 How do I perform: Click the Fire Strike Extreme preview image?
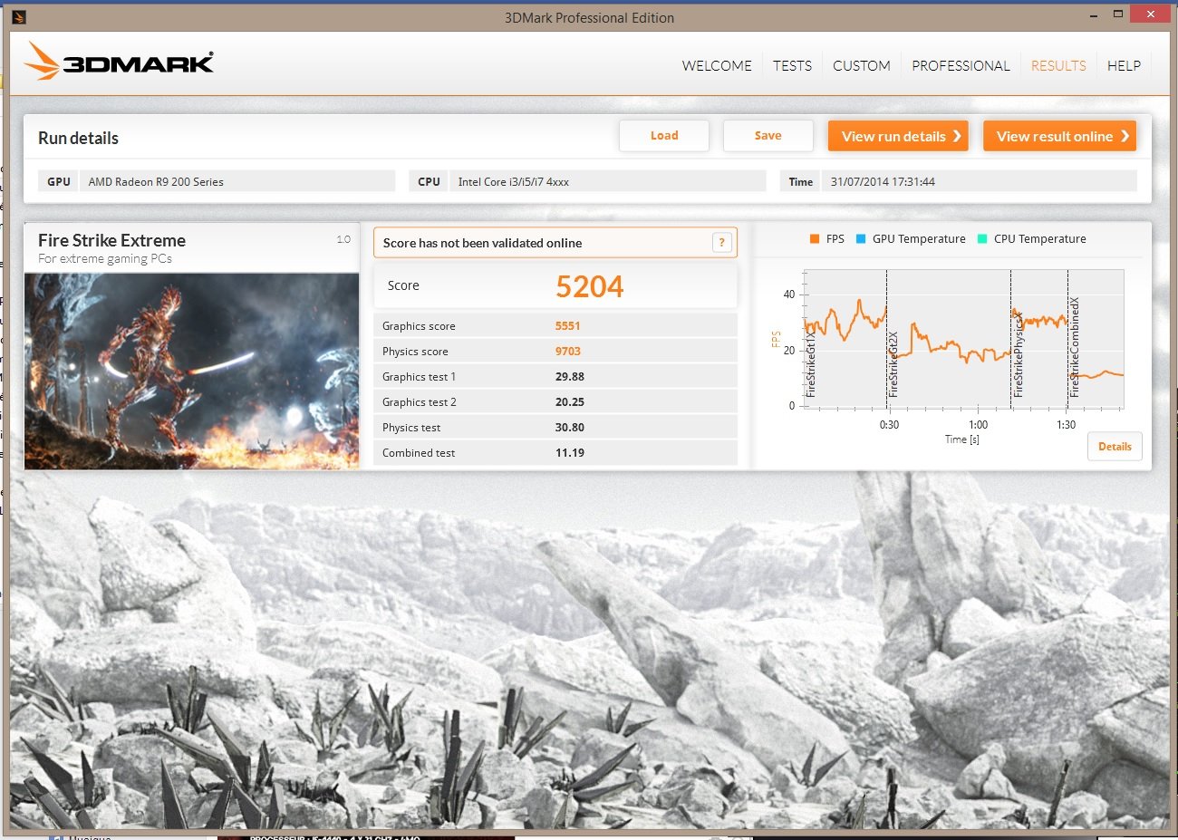coord(192,371)
